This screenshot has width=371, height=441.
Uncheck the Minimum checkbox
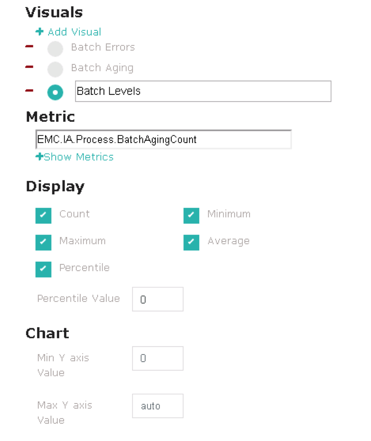tap(192, 215)
